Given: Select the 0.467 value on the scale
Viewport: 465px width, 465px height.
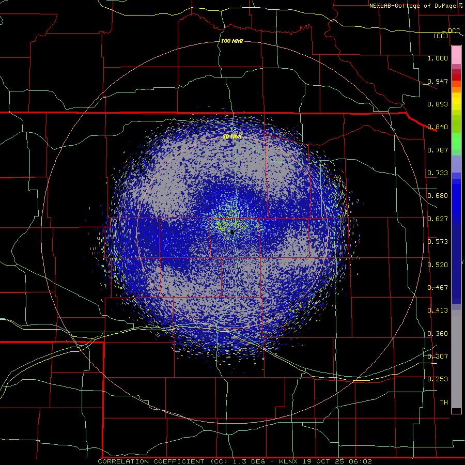Looking at the screenshot, I should pyautogui.click(x=438, y=288).
